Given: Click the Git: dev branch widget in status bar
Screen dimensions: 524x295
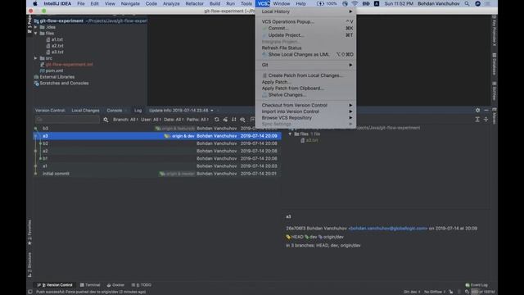Looking at the screenshot, I should [412, 292].
